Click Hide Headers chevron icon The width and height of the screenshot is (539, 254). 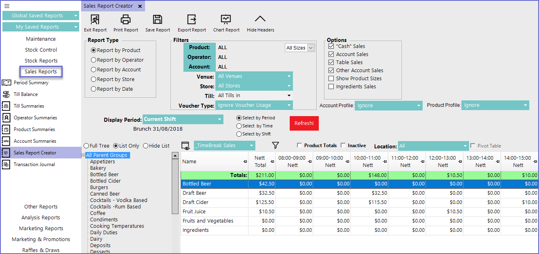tap(260, 19)
